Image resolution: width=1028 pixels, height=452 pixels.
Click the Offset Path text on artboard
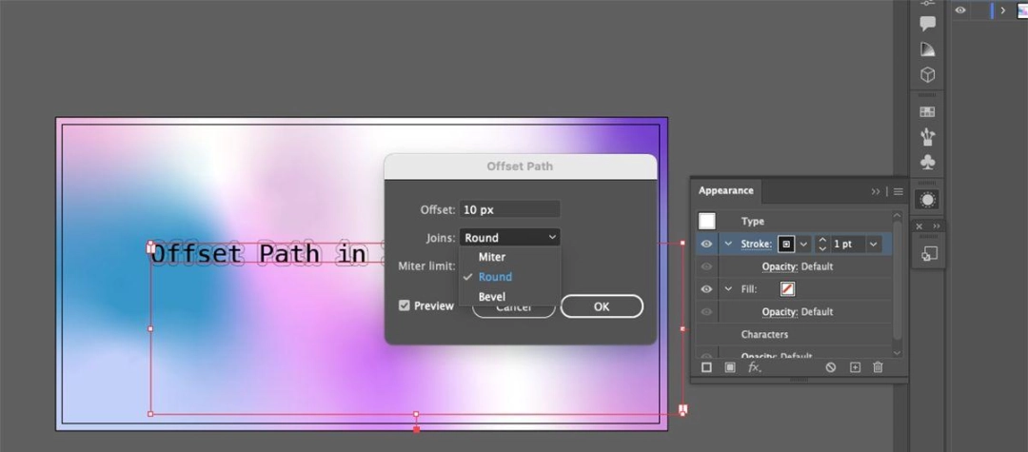click(267, 253)
